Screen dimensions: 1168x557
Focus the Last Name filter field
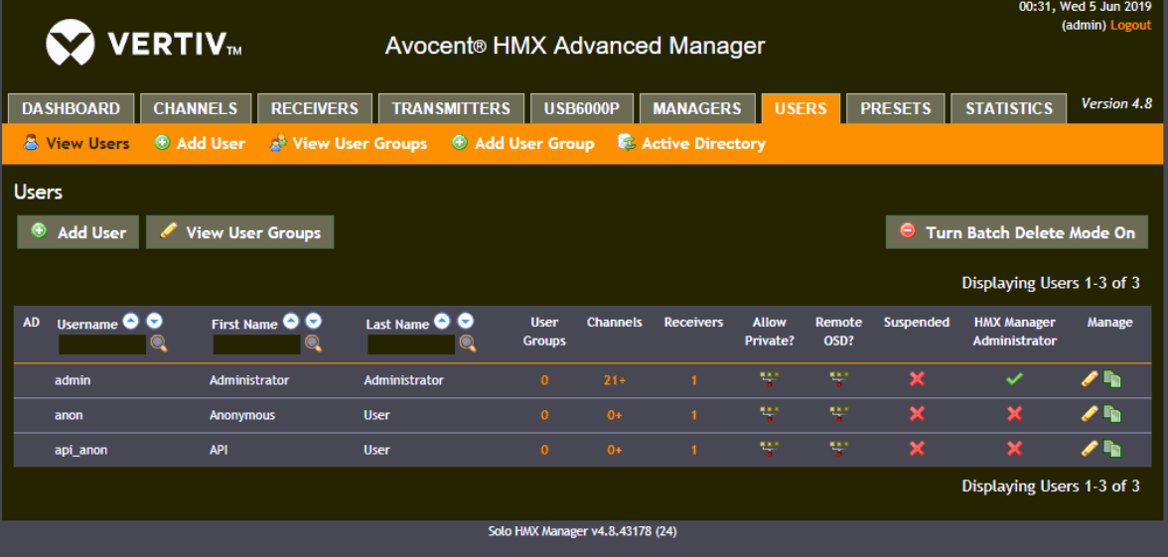pos(411,344)
